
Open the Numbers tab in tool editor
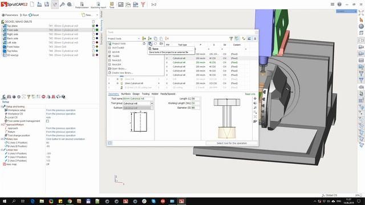125,94
